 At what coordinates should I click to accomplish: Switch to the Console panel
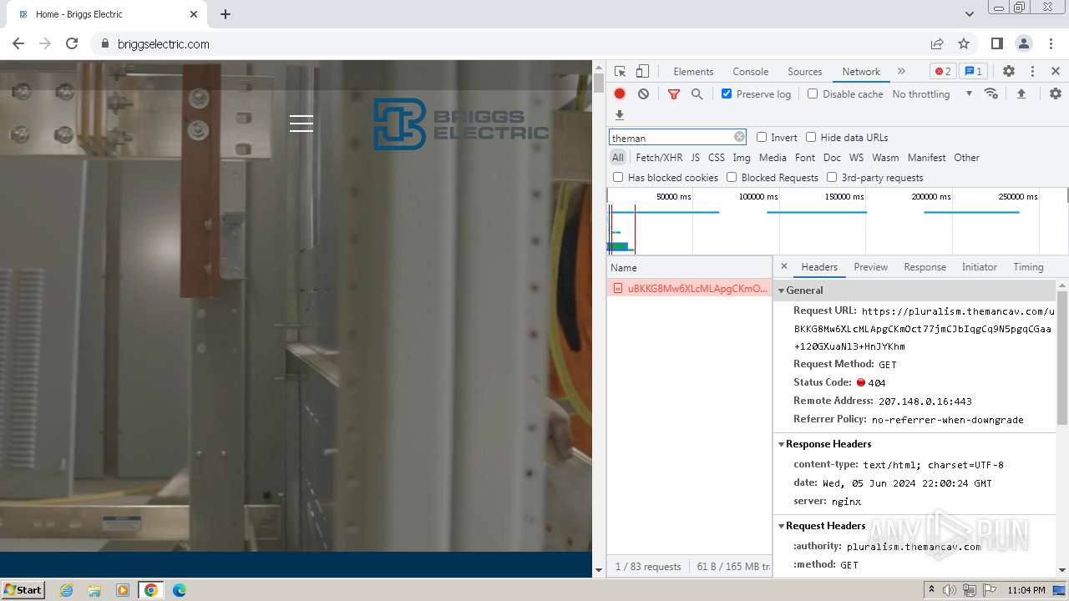click(750, 72)
